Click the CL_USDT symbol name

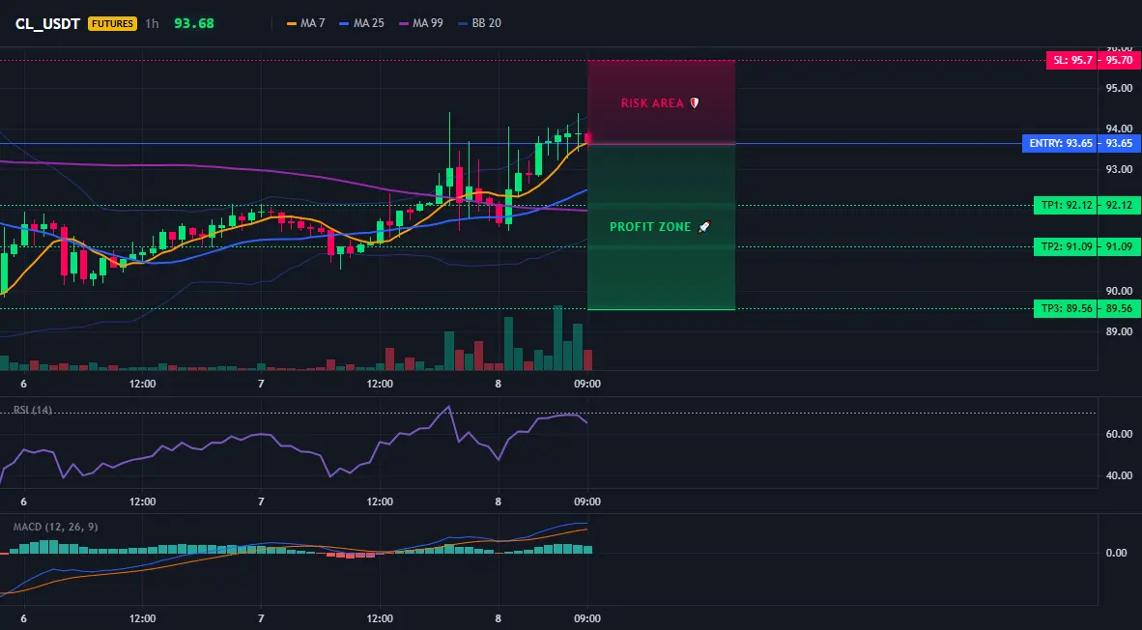tap(48, 23)
